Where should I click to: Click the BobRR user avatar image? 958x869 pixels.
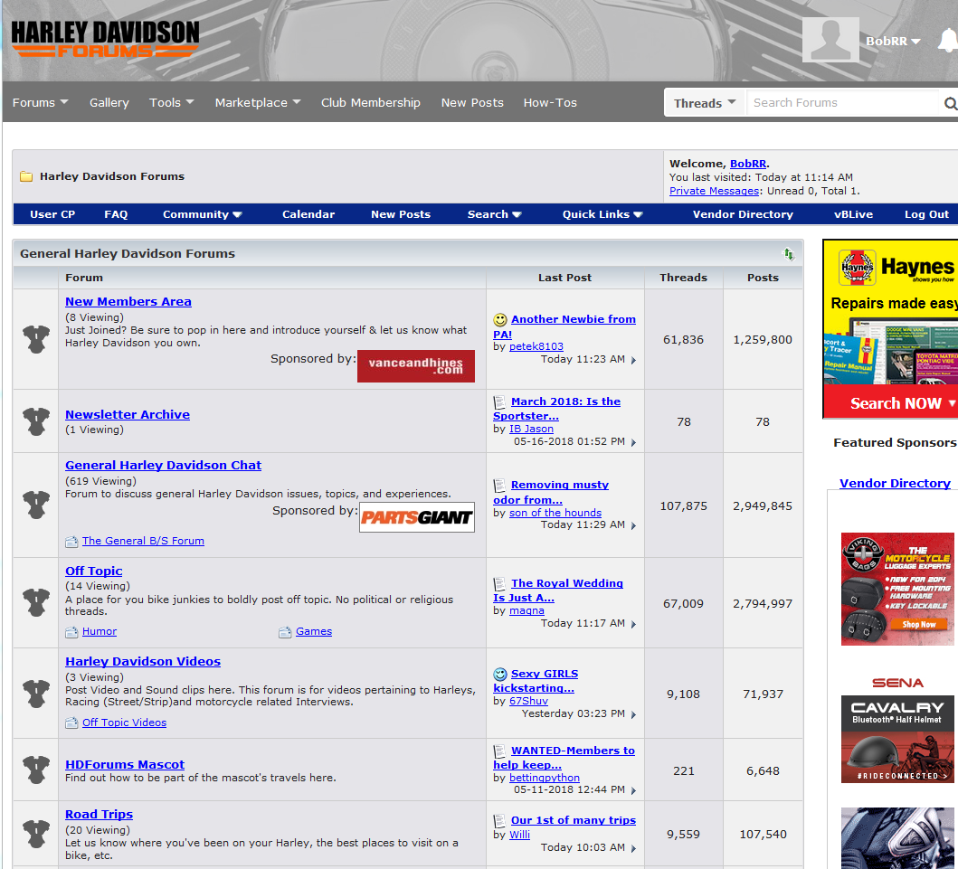coord(830,41)
